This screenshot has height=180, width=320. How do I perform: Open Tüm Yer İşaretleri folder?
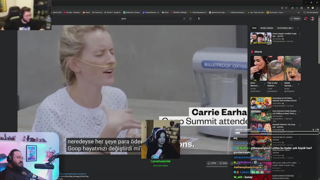click(x=311, y=12)
